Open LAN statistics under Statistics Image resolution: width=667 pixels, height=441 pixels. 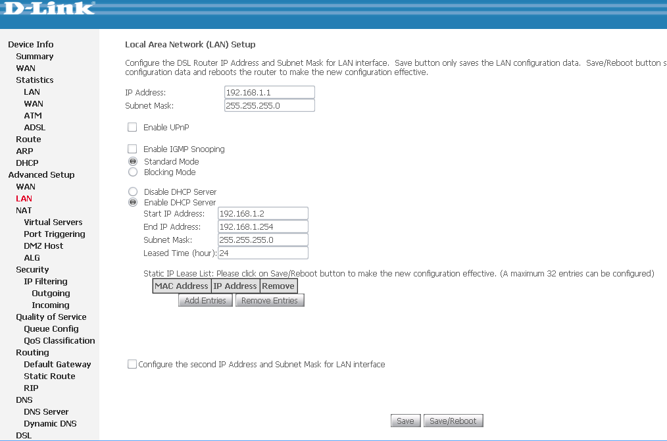32,92
